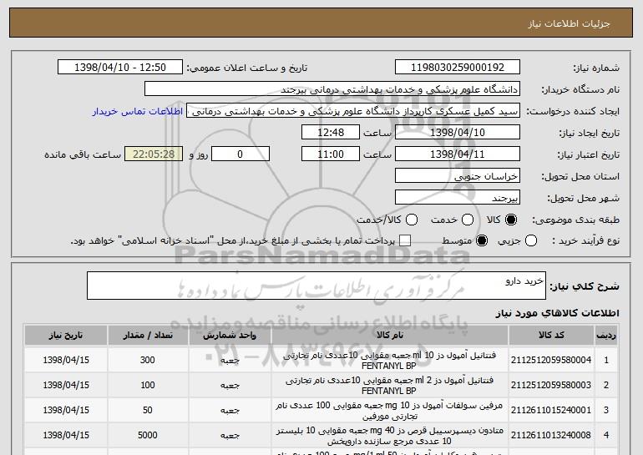The width and height of the screenshot is (643, 455).
Task: Select the خدمت radio button
Action: pyautogui.click(x=468, y=220)
